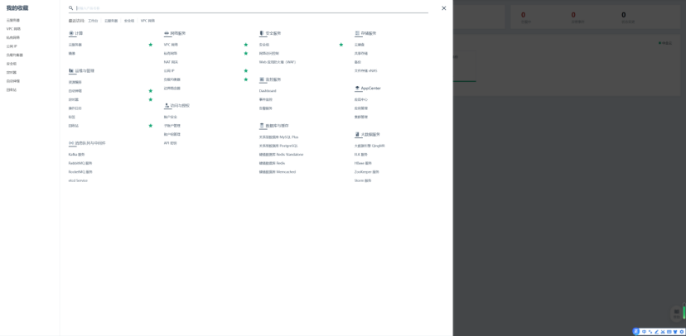Unstar 回收站 in 运维与管理 list

(151, 126)
